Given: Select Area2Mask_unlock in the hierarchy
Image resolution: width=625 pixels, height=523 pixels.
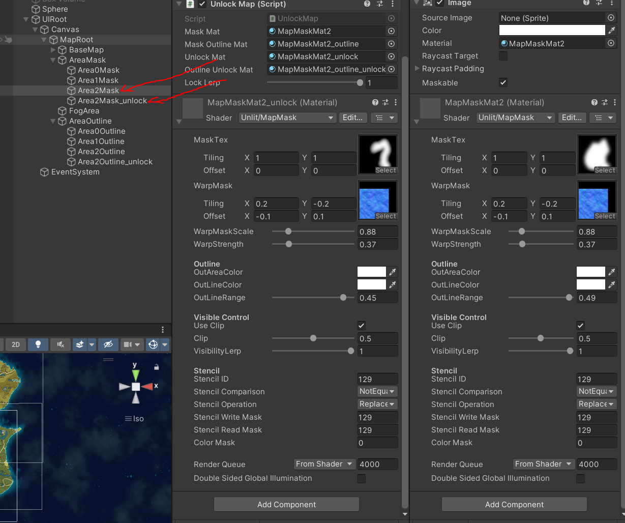Looking at the screenshot, I should (112, 101).
